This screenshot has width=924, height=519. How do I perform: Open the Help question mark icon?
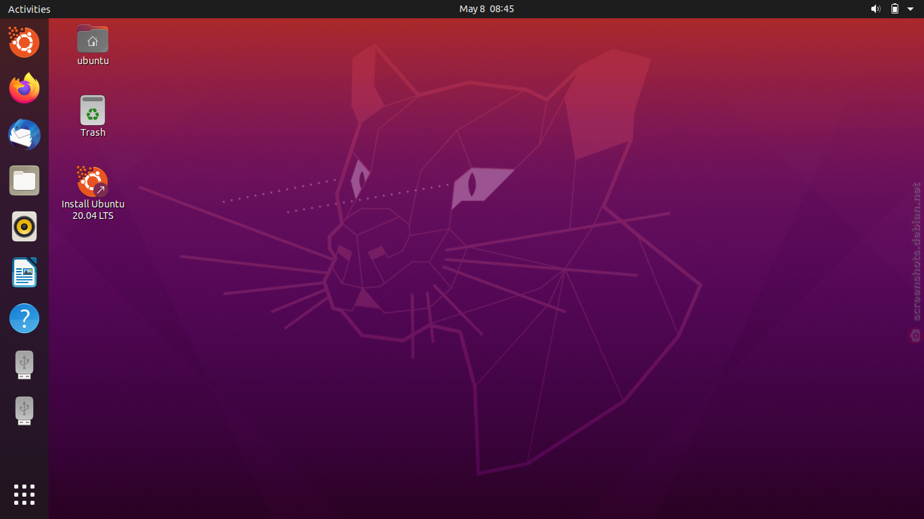tap(24, 318)
